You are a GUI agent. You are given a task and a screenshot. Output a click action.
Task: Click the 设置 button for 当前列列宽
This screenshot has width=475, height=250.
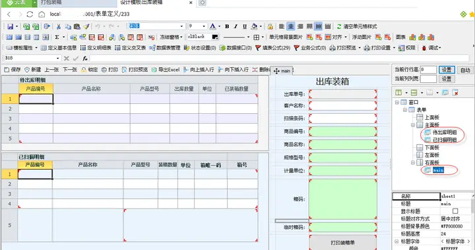(x=447, y=79)
